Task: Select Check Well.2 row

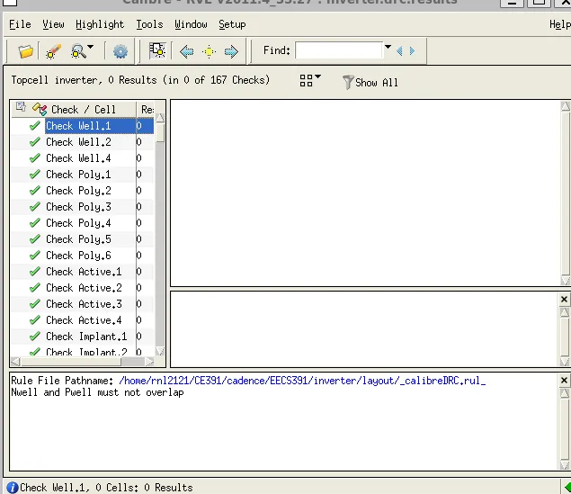Action: [83, 141]
